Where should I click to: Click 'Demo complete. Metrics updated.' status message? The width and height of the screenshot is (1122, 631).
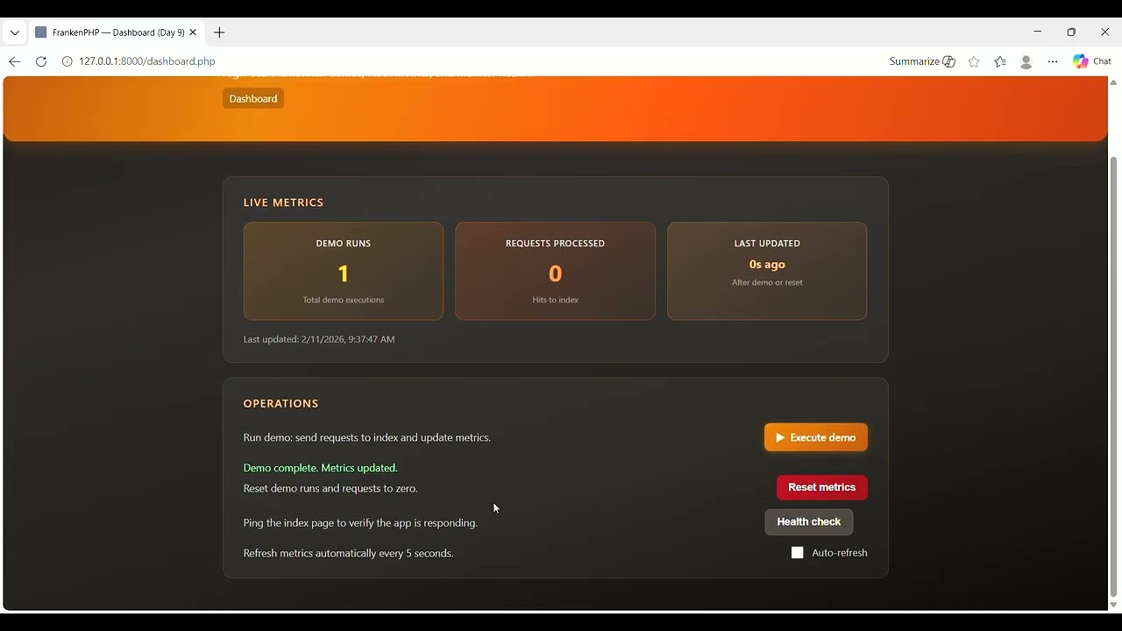point(321,468)
